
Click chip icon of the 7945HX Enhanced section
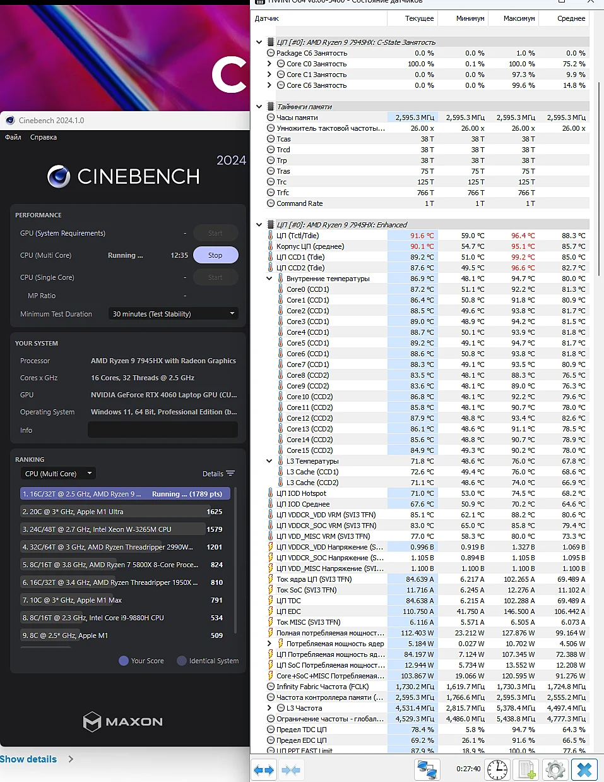tap(271, 225)
